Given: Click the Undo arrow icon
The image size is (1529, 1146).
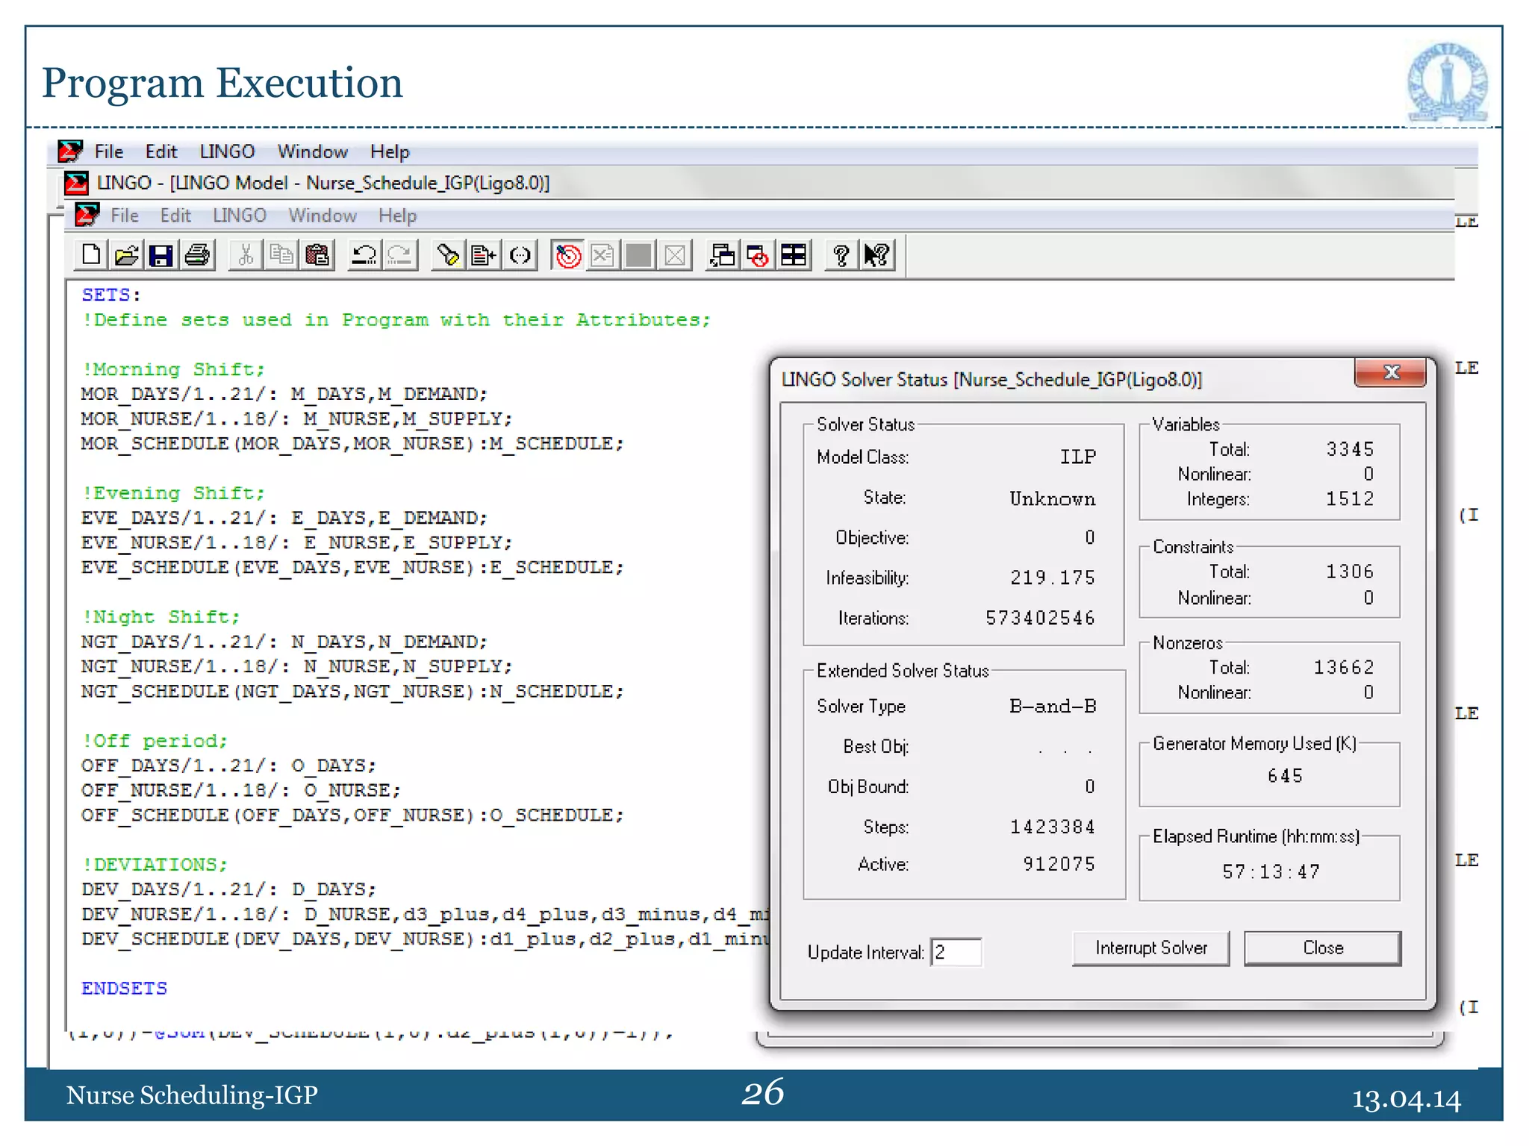Looking at the screenshot, I should pyautogui.click(x=364, y=255).
